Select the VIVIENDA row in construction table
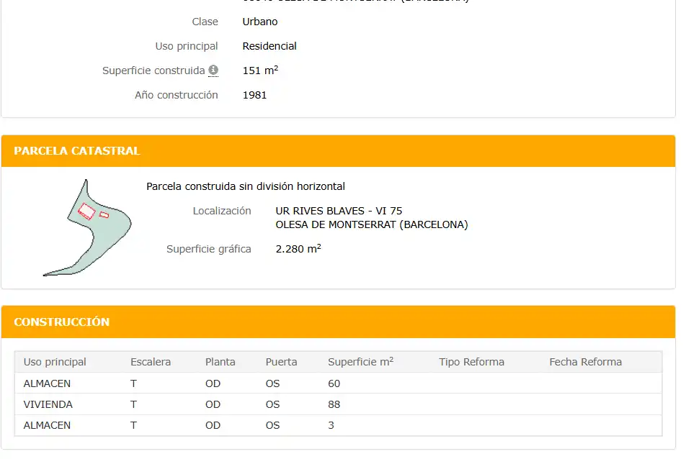The image size is (686, 459). point(338,404)
